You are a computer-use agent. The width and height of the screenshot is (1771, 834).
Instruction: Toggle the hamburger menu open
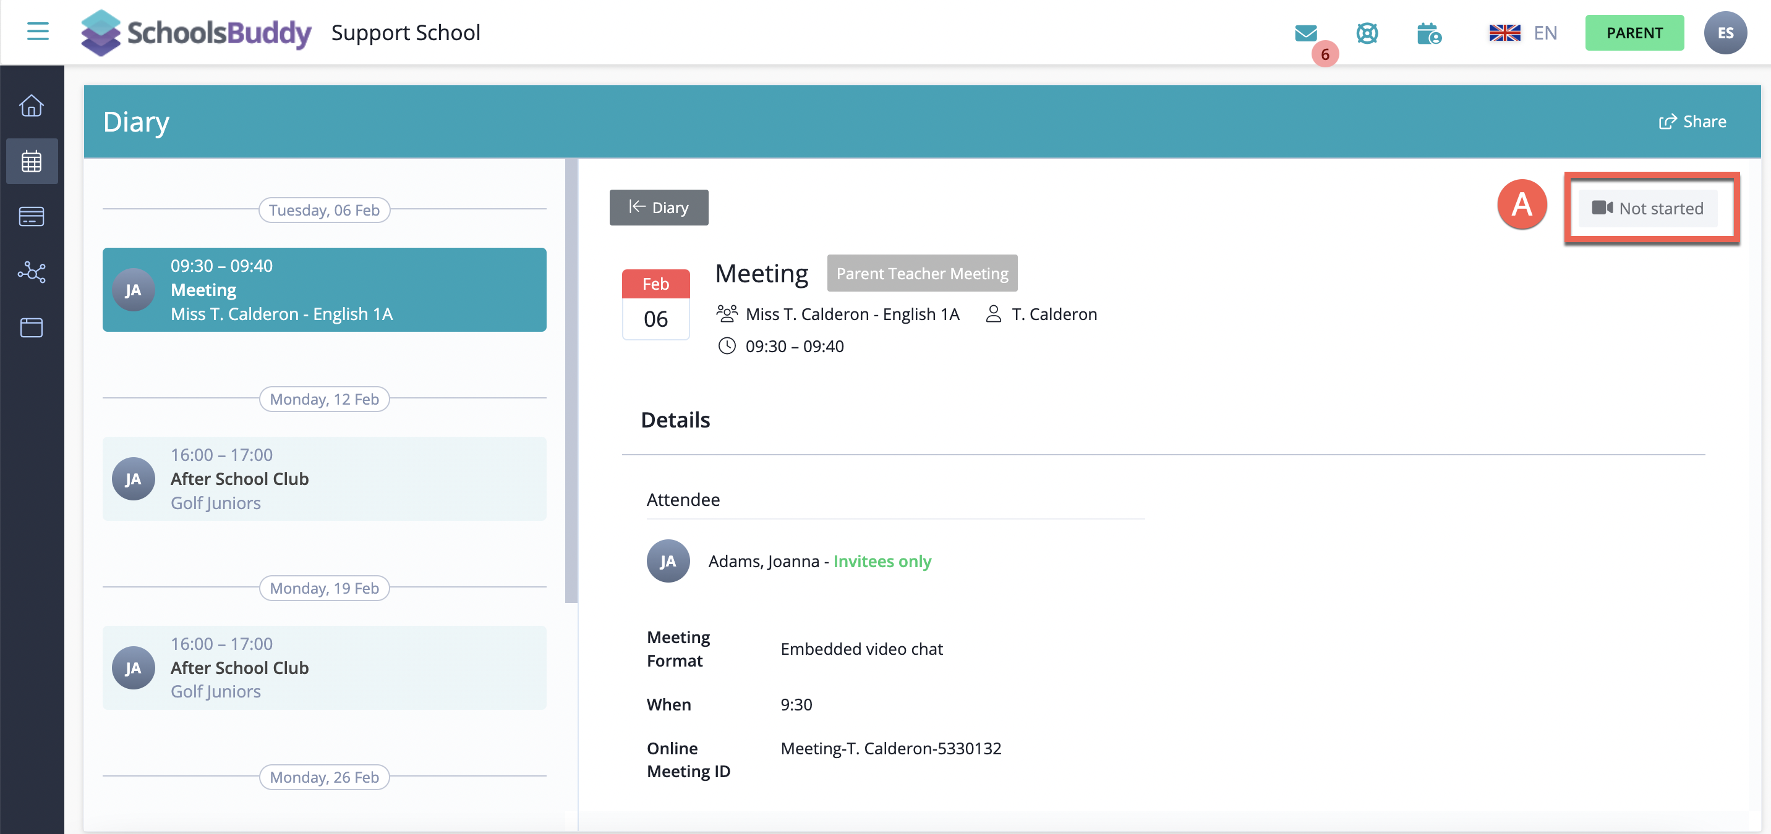point(37,31)
